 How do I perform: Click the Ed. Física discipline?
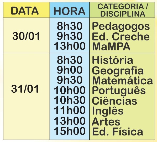[117, 131]
